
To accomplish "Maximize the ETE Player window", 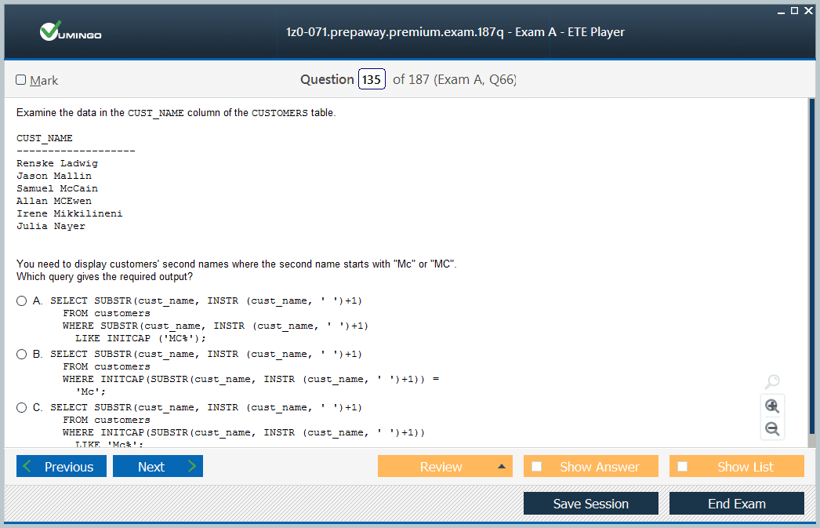I will [x=794, y=10].
